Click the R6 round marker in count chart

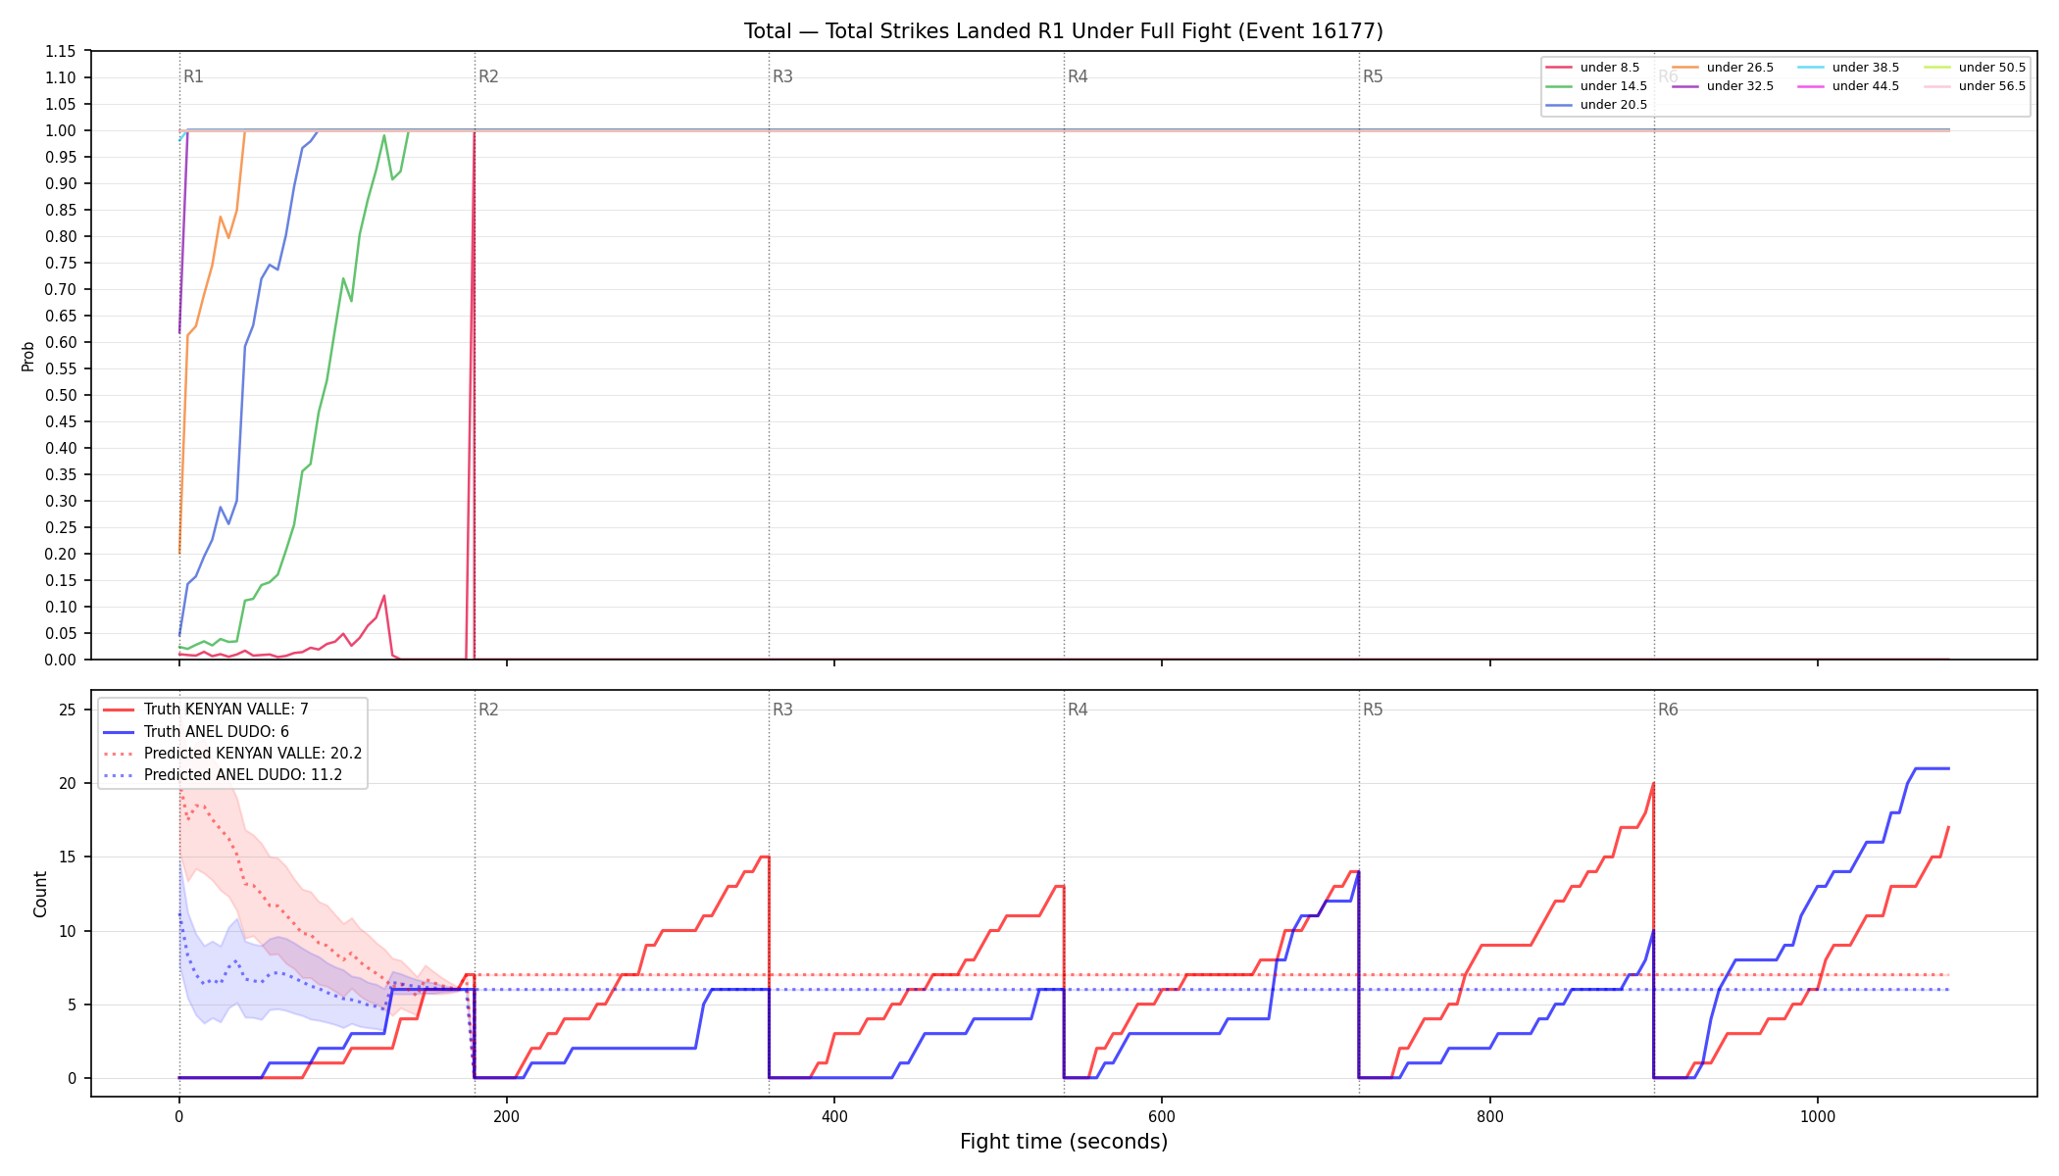point(1668,710)
